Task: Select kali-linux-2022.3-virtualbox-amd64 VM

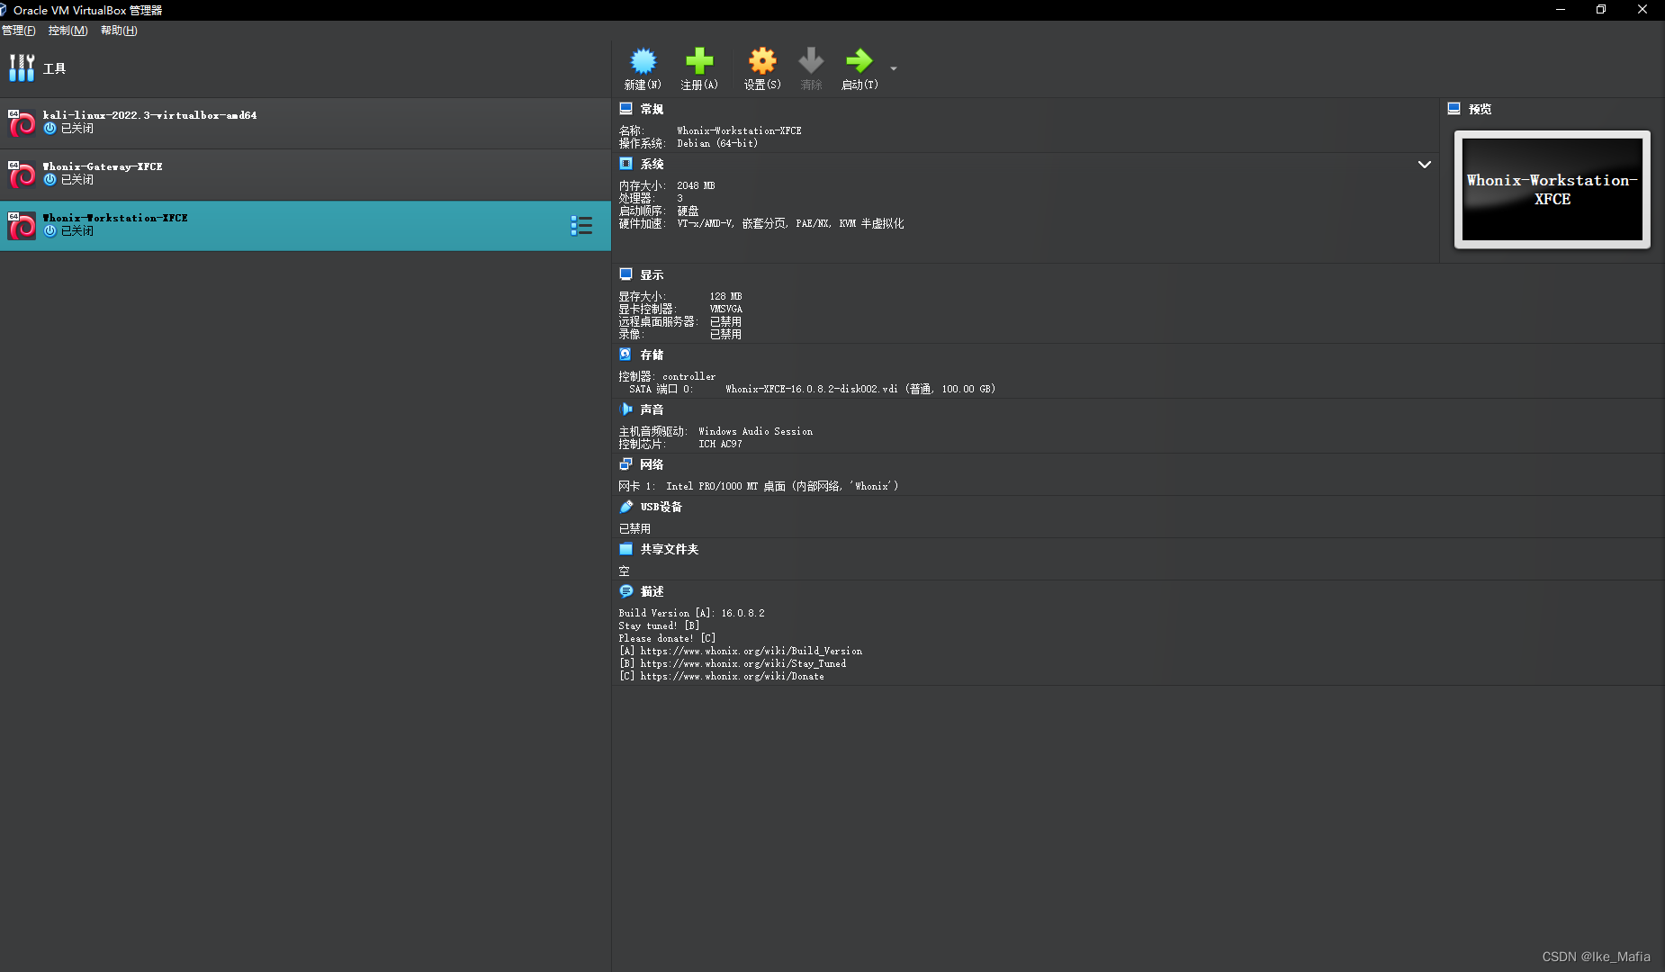Action: pos(305,122)
